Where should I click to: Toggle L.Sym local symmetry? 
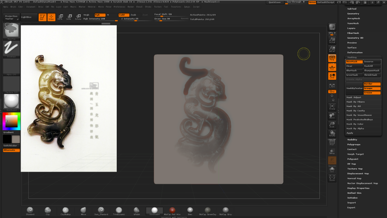332,86
